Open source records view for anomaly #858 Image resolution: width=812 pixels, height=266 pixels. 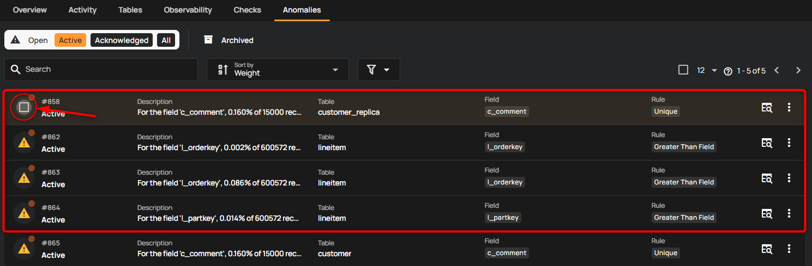click(767, 107)
